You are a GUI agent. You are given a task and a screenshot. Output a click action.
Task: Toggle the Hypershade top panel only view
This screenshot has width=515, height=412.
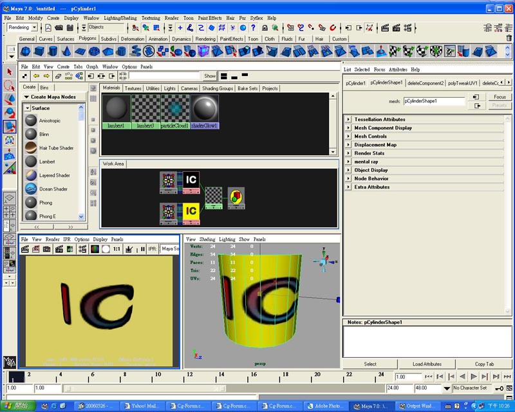[245, 75]
